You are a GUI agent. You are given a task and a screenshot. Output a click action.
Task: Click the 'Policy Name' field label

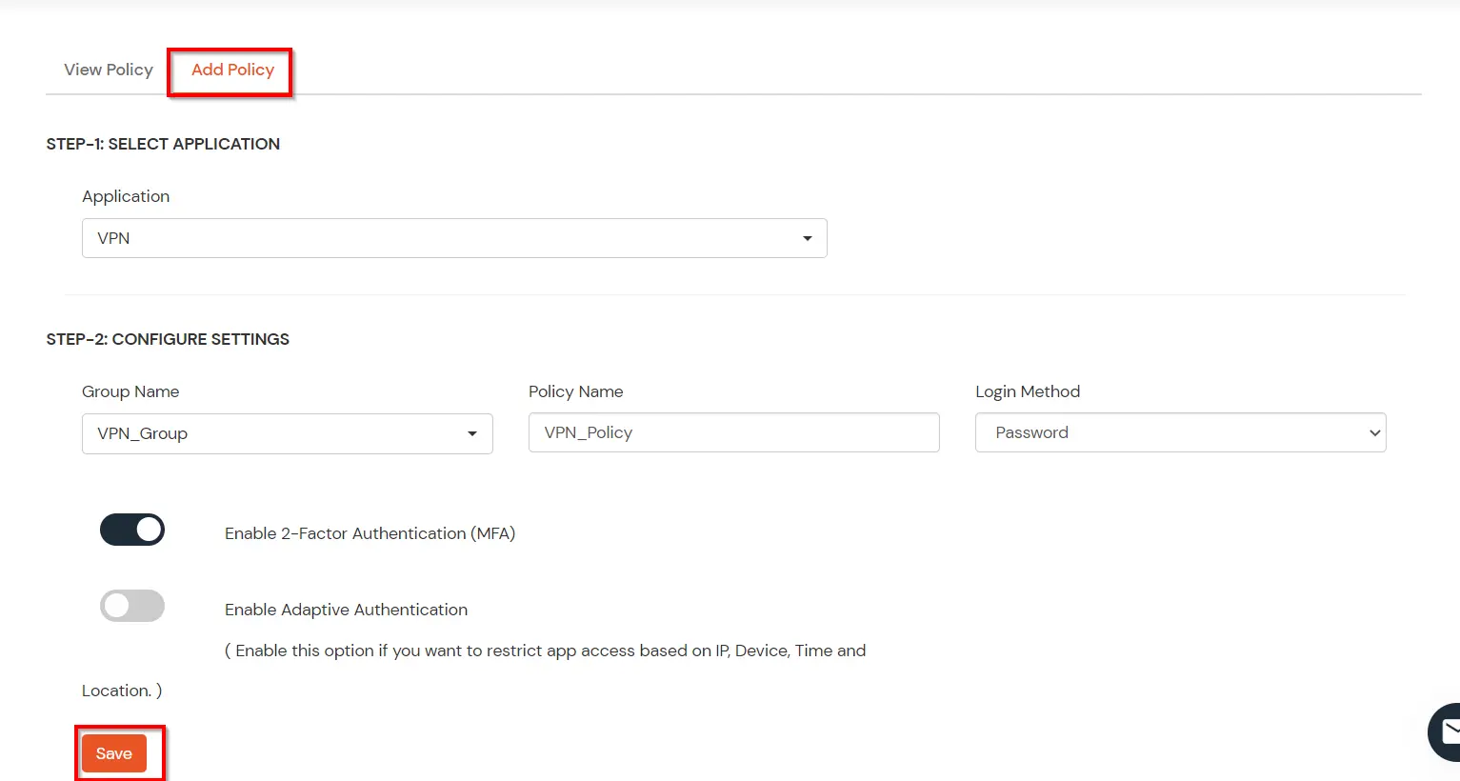576,391
